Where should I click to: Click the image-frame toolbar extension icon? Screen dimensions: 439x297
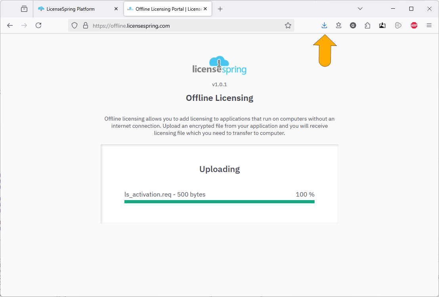382,26
